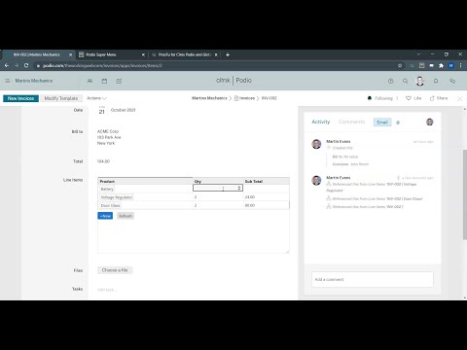Open the browser extensions puzzle icon
Screen dimensions: 467x350
pos(441,65)
